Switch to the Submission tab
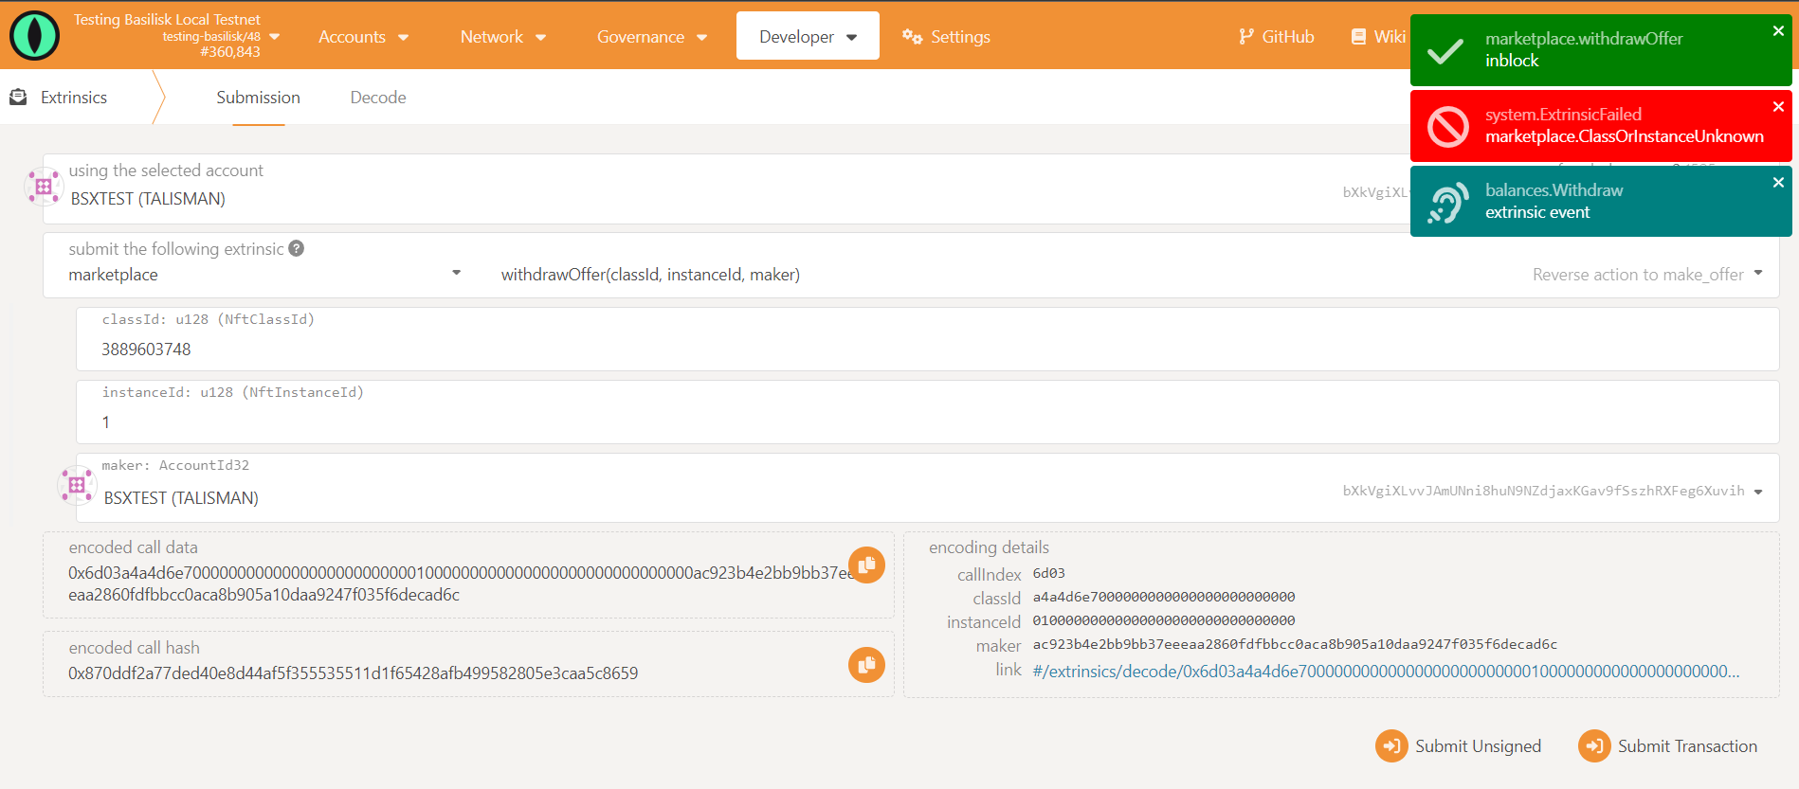 point(258,98)
